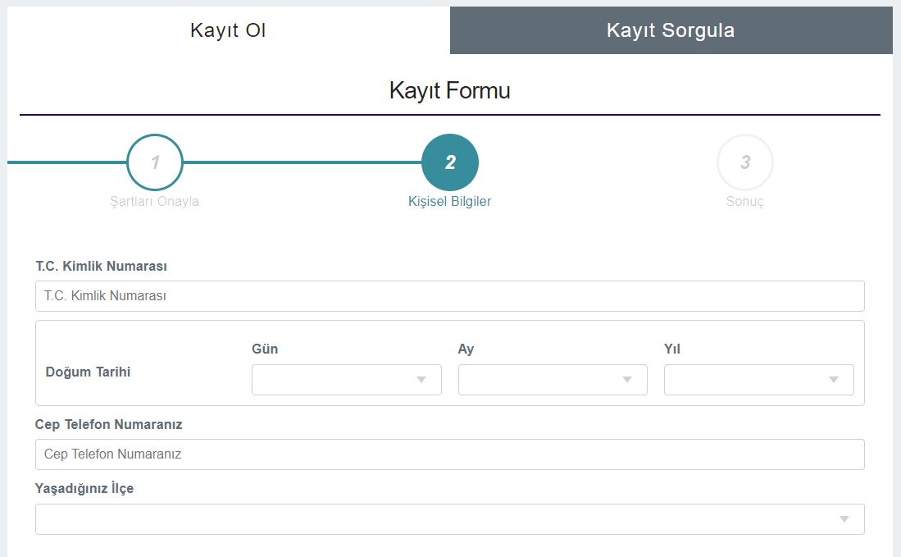Open the Gün day dropdown
This screenshot has height=557, width=901.
click(346, 379)
